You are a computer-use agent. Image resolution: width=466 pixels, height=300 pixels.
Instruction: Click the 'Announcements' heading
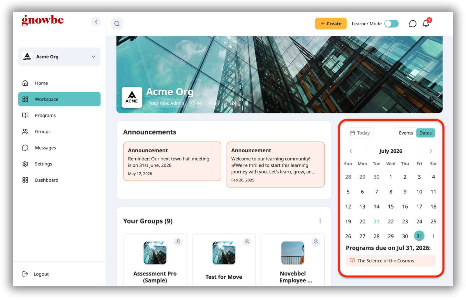[150, 132]
